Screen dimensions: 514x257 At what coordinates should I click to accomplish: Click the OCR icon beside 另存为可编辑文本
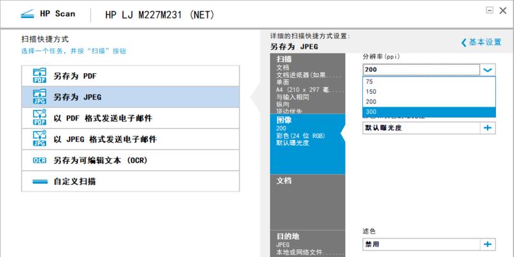pyautogui.click(x=40, y=160)
